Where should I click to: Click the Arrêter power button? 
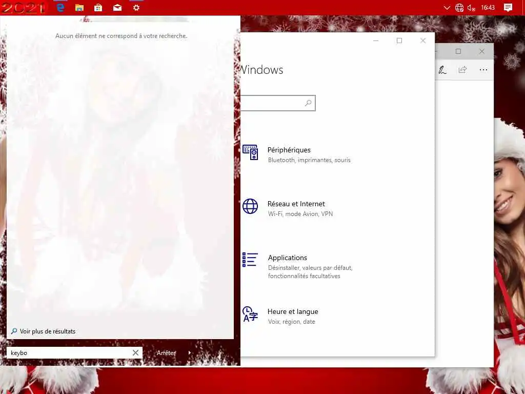[167, 352]
